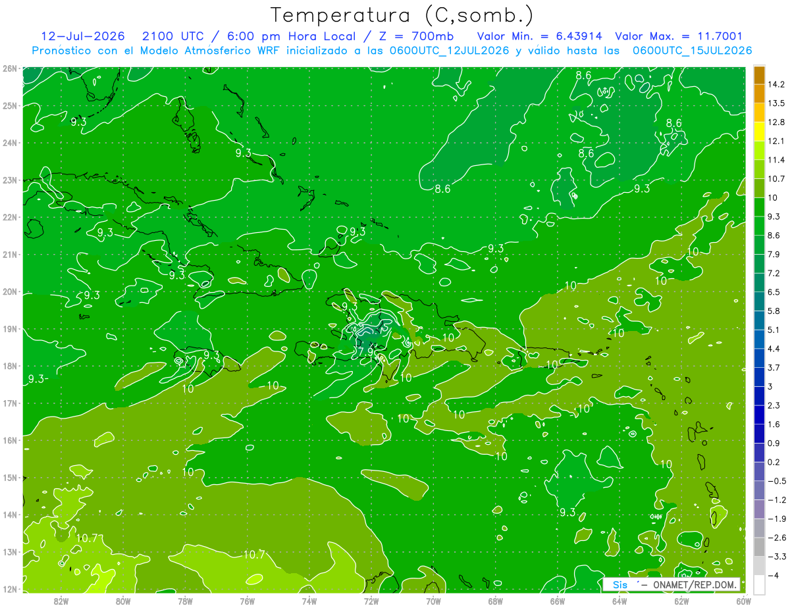
Task: Click the 6.5 value on color scale
Action: (x=775, y=292)
